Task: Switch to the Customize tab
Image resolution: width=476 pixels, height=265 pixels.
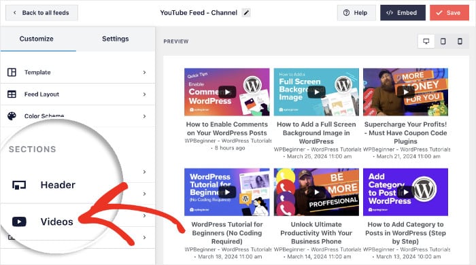Action: point(37,39)
